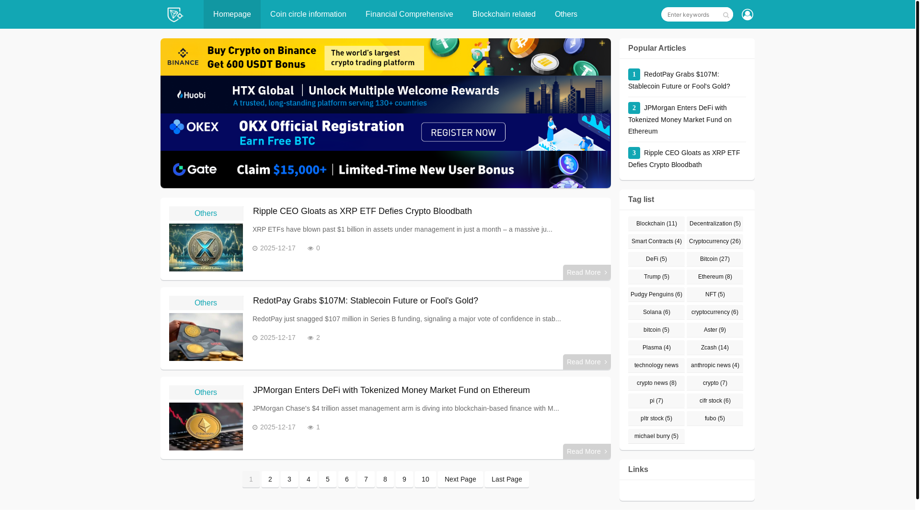Go to pagination page 7
The image size is (920, 517).
coord(366,479)
